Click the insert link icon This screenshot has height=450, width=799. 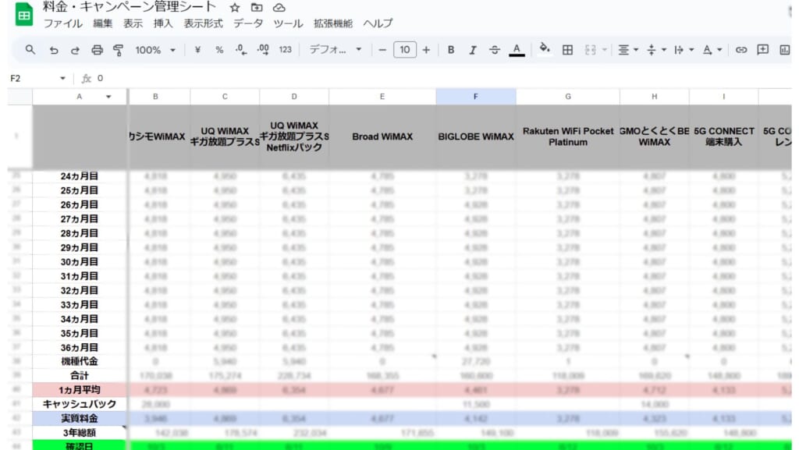click(741, 50)
